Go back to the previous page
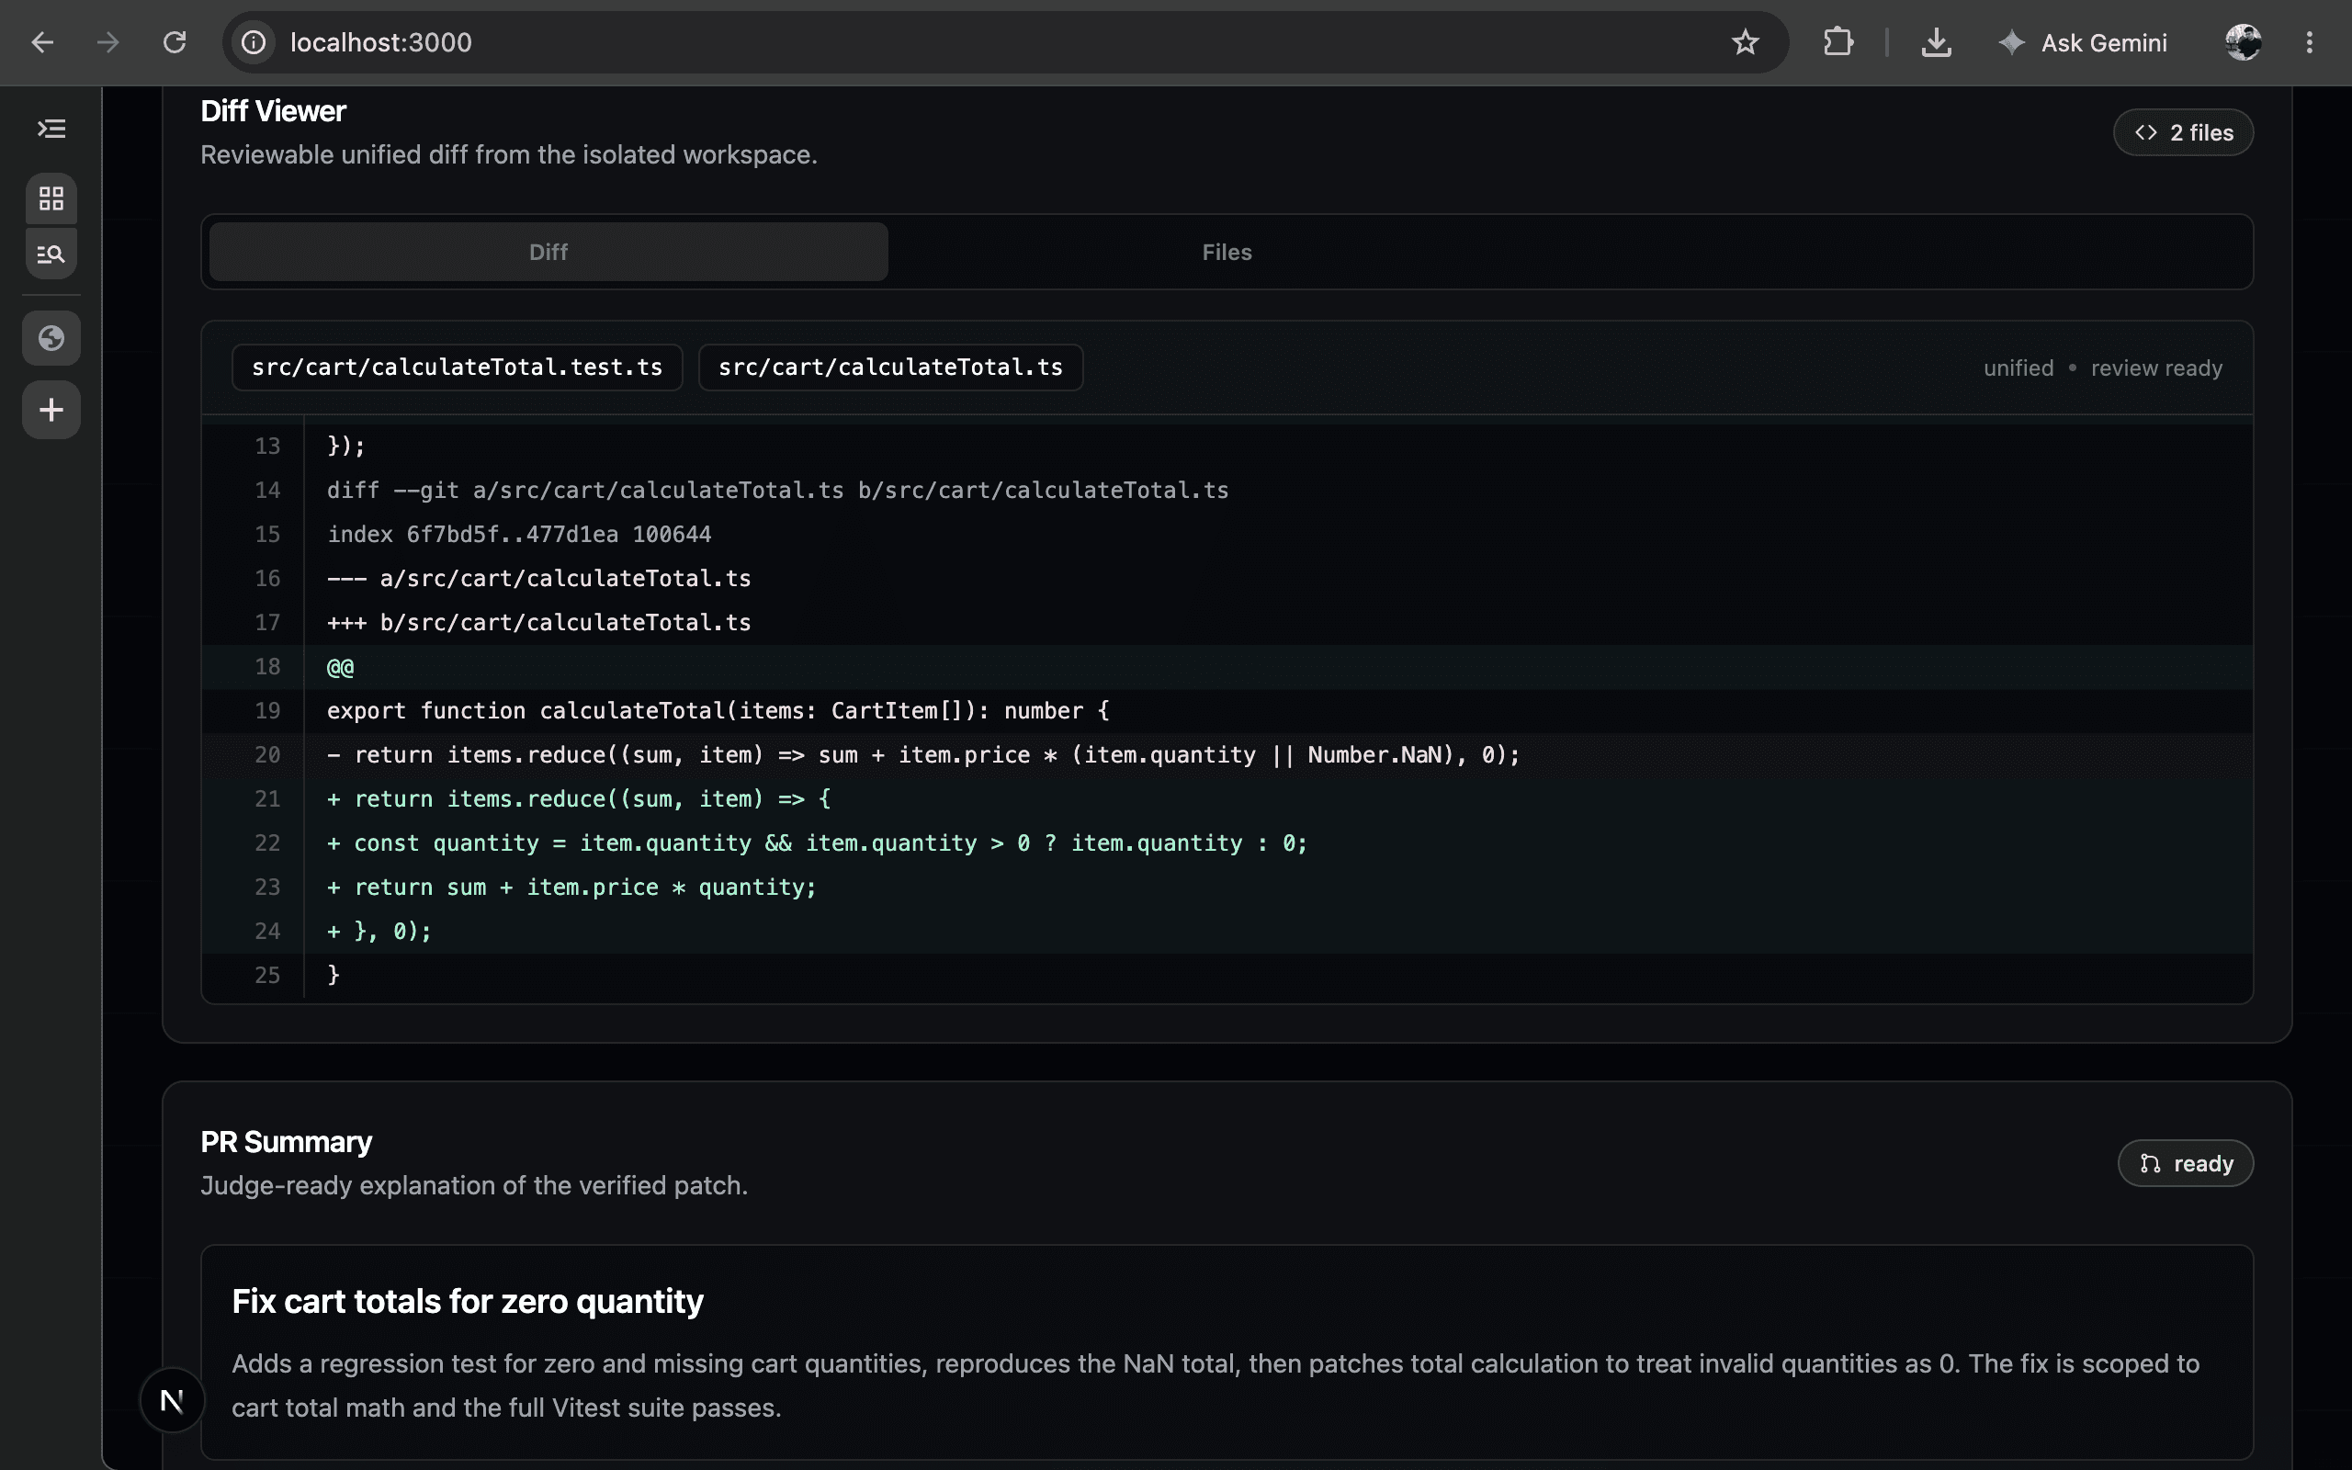This screenshot has width=2352, height=1470. (41, 42)
